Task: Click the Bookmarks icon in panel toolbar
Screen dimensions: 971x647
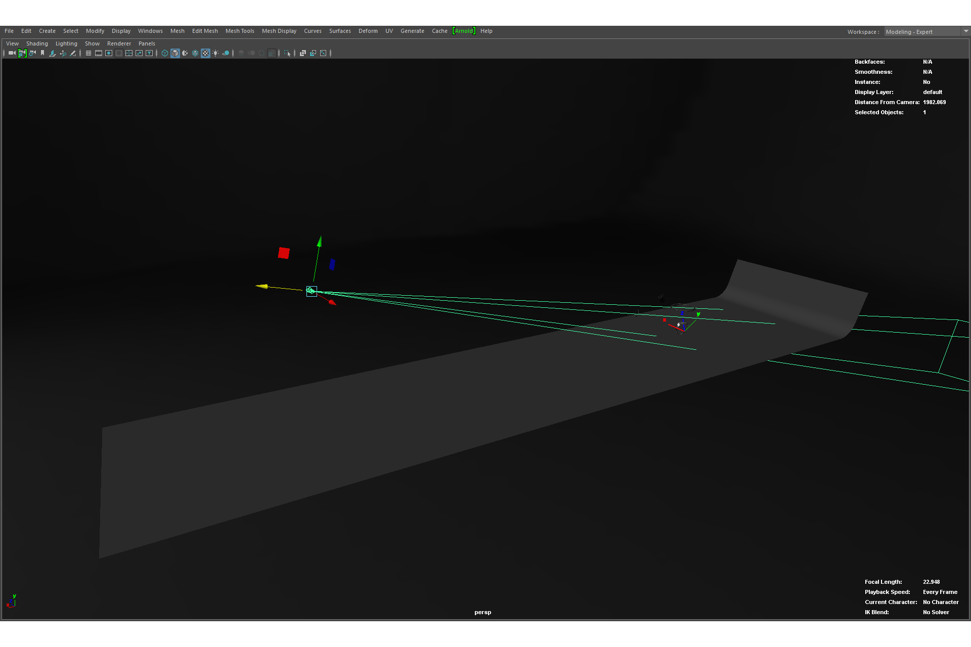Action: click(42, 53)
